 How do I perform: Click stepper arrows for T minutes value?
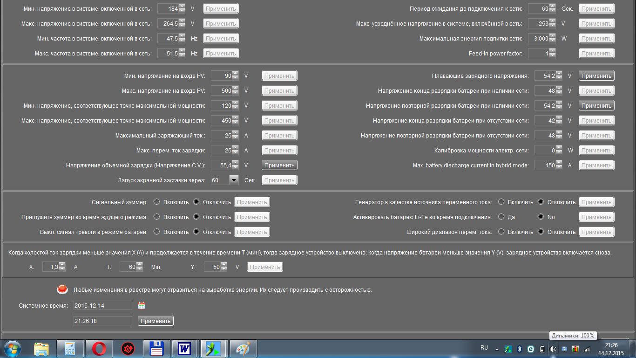(139, 267)
